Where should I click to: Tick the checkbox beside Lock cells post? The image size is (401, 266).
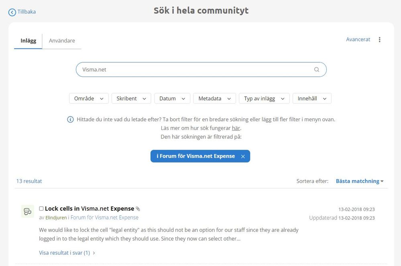(x=41, y=209)
